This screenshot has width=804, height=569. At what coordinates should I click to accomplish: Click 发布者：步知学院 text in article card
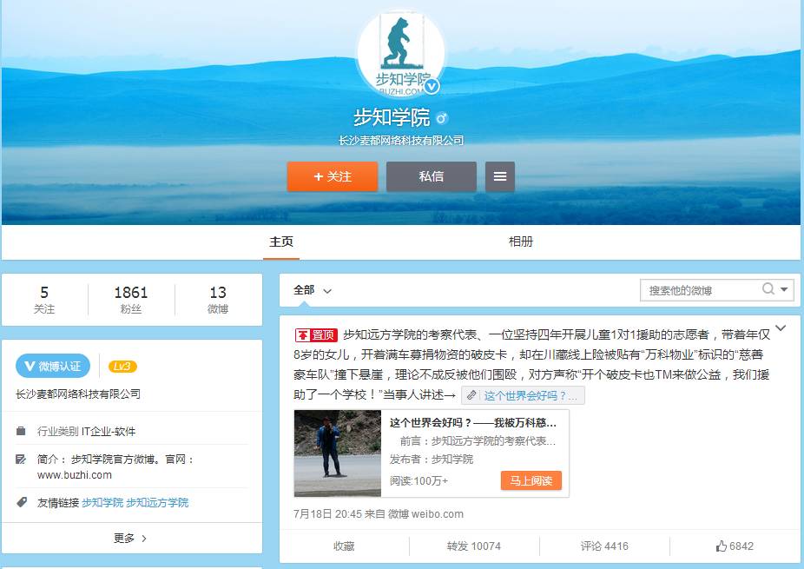click(x=432, y=460)
